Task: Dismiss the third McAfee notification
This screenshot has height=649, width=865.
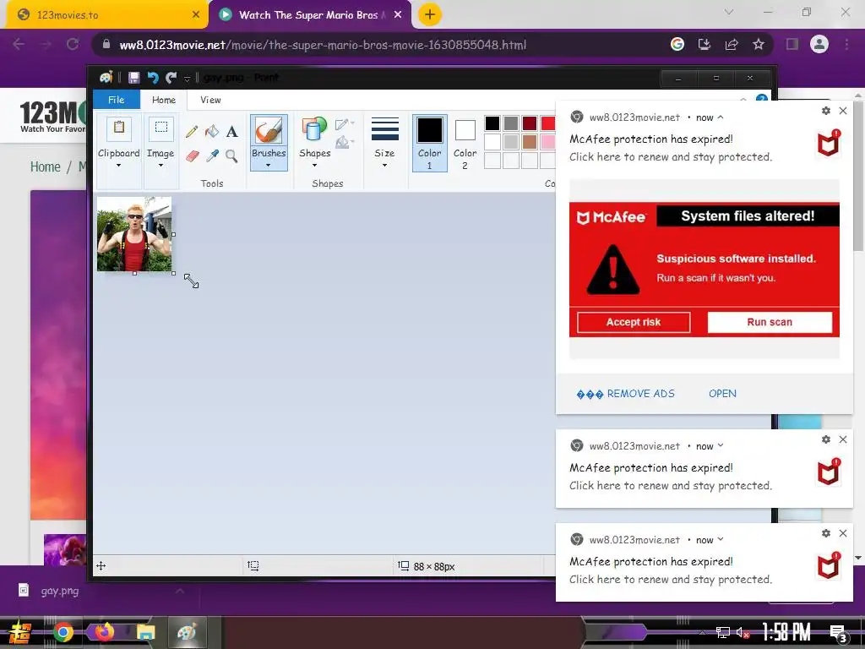Action: (x=843, y=533)
